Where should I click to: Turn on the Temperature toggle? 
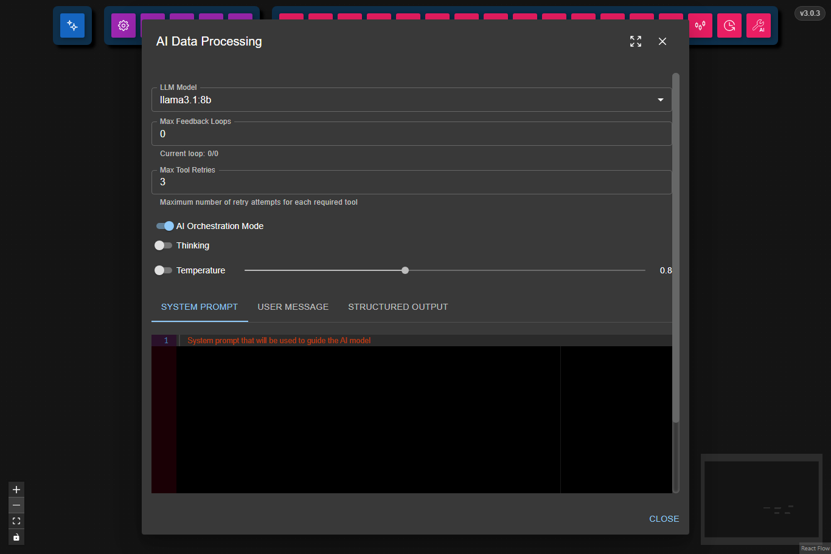tap(163, 270)
